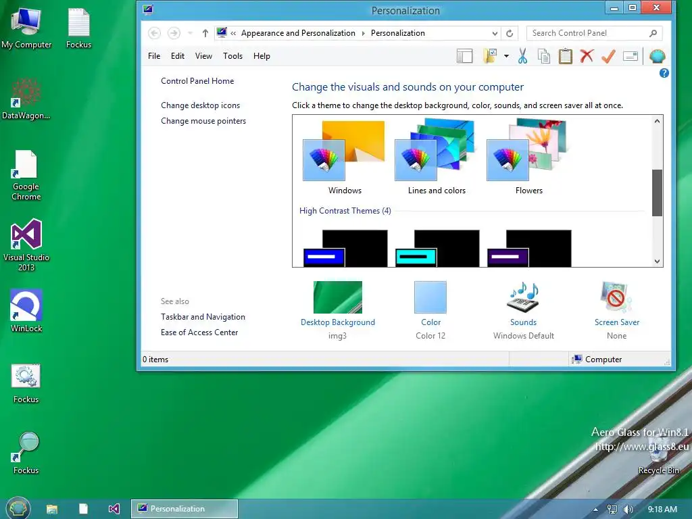Open the Sounds settings
This screenshot has width=692, height=519.
(524, 311)
